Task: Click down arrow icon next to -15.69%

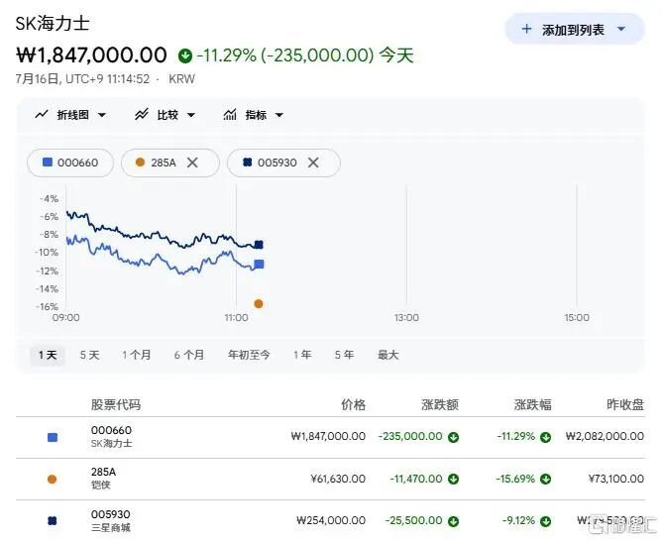Action: 545,480
